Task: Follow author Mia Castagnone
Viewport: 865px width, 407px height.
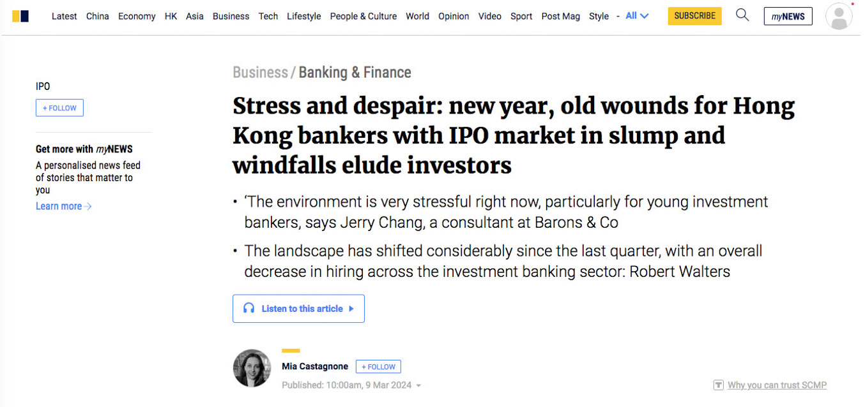Action: [378, 367]
